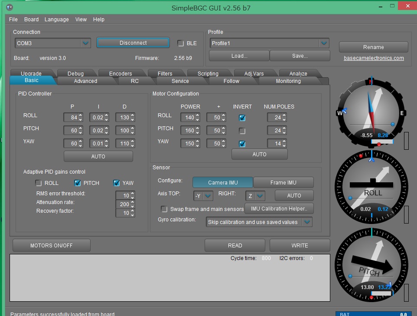Increase ROLL P value with up arrow

pos(80,115)
